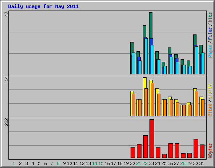Click the red KBytes bar for day 30
215x168 pixels.
[x=196, y=149]
